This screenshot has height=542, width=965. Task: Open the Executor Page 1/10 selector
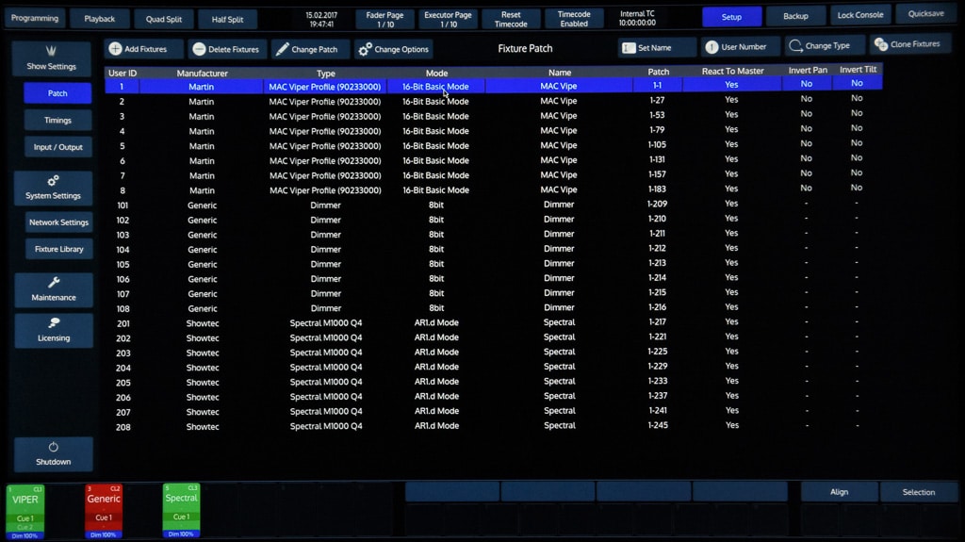point(448,19)
